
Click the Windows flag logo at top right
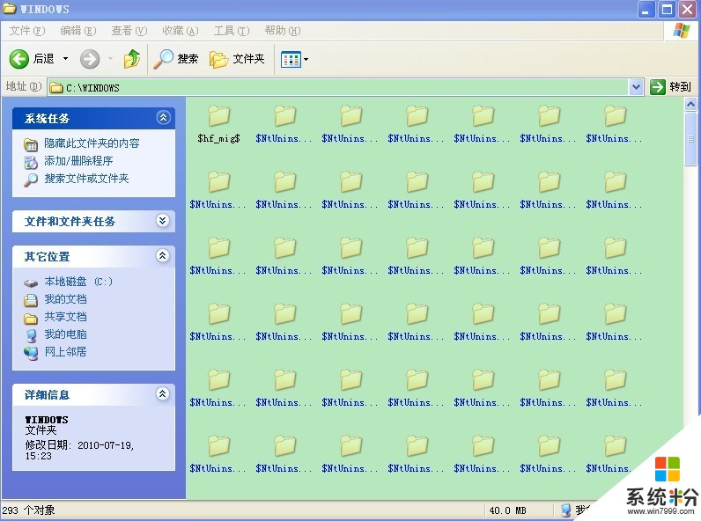(x=682, y=31)
